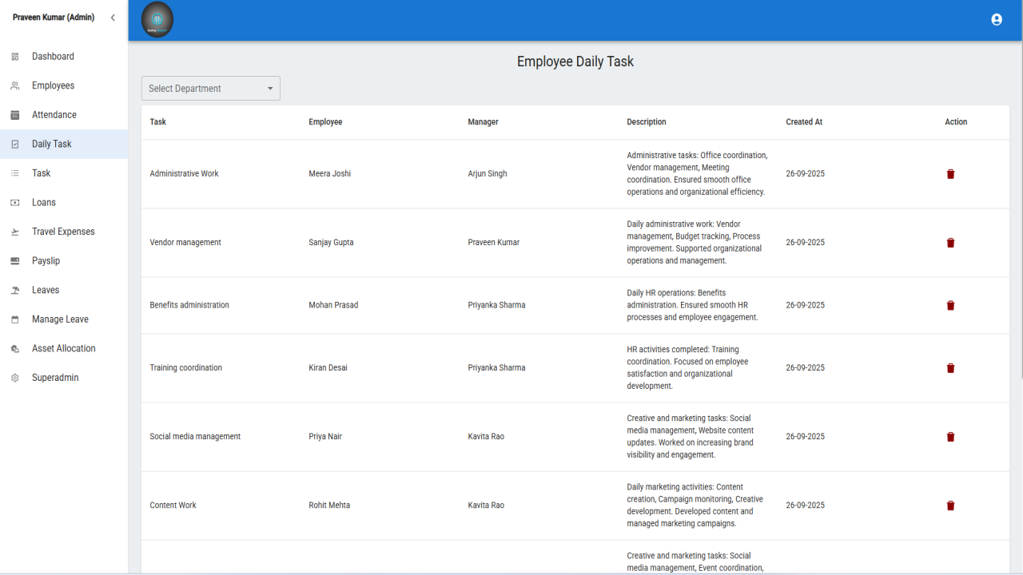Viewport: 1023px width, 575px height.
Task: Click the Superadmin gear icon
Action: 15,378
